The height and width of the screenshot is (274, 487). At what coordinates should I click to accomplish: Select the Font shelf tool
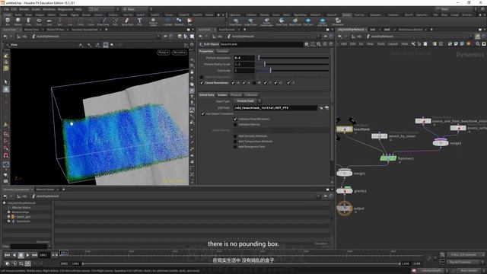(x=139, y=21)
